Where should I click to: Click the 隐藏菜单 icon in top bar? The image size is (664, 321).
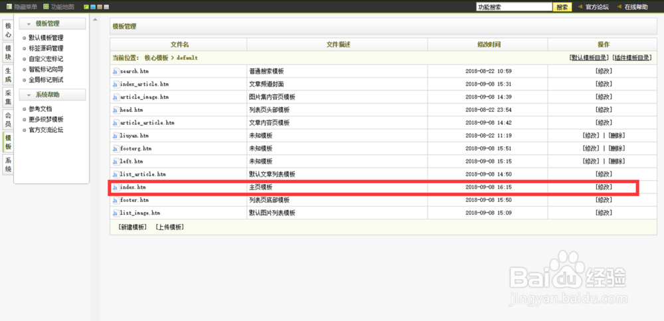point(9,7)
